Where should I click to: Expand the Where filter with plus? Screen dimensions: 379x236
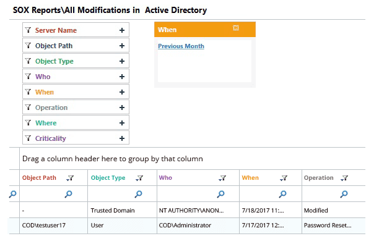tap(122, 123)
